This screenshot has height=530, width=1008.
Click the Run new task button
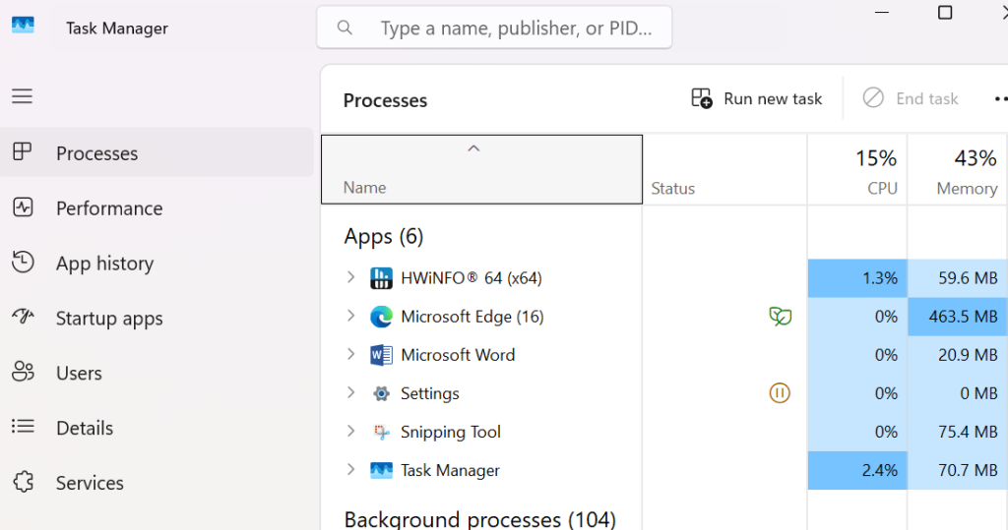(x=757, y=98)
